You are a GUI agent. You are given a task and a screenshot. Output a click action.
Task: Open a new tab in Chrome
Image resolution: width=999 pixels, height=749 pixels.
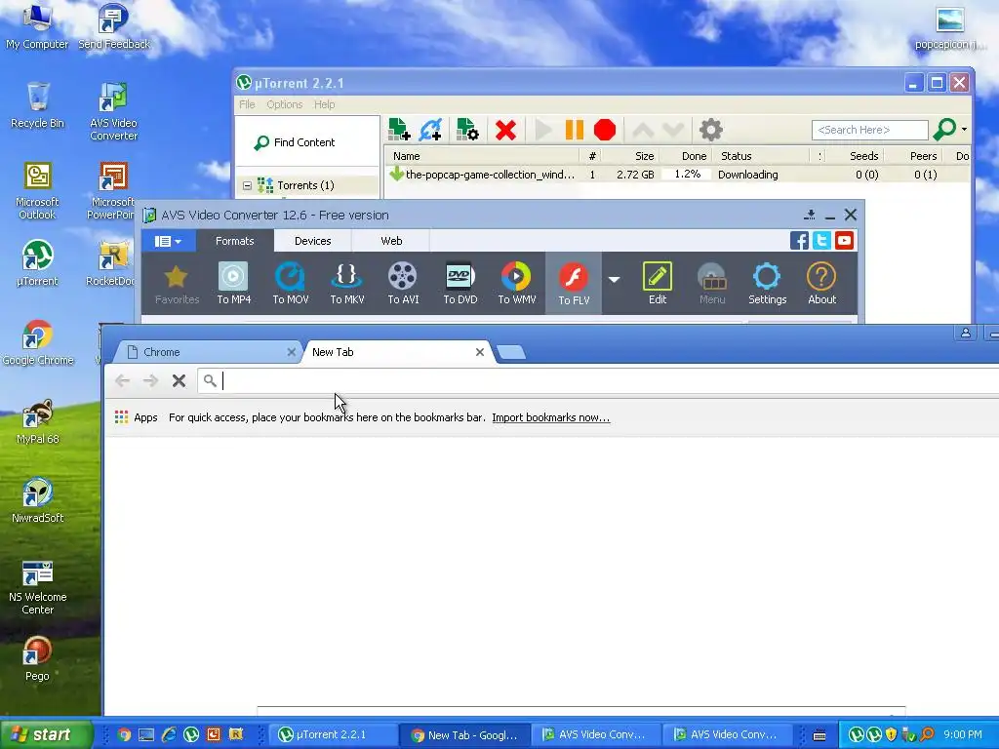(510, 352)
